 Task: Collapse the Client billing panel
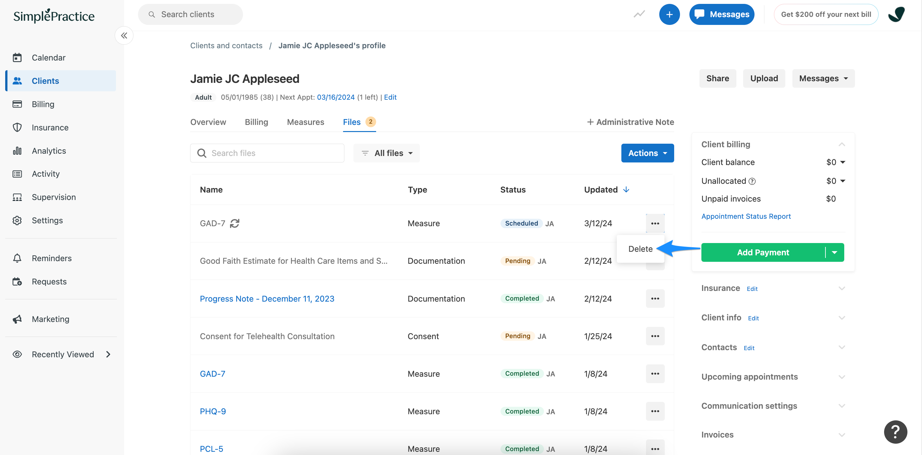click(x=841, y=144)
